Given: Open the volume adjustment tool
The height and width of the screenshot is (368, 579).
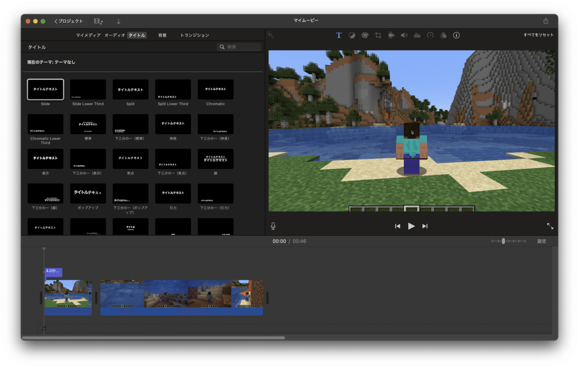Looking at the screenshot, I should click(x=404, y=35).
